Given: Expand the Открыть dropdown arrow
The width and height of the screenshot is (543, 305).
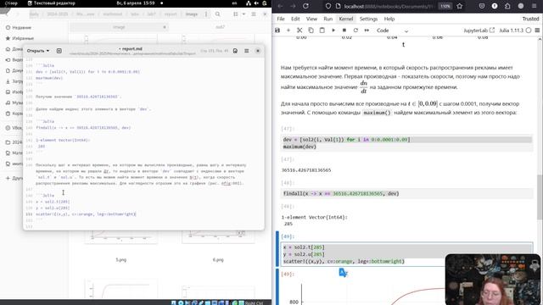Looking at the screenshot, I should point(48,51).
